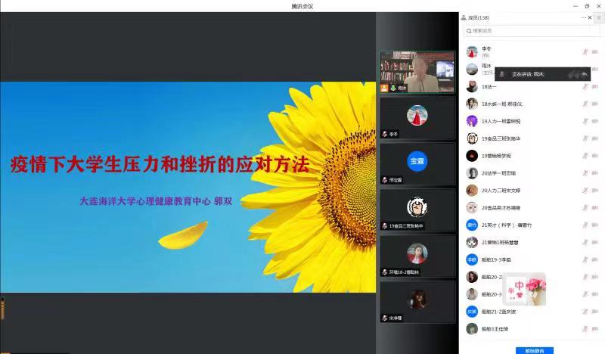Toggle the microphone for 21英才（科学）member
Screen dimensions: 605x354
pos(585,225)
